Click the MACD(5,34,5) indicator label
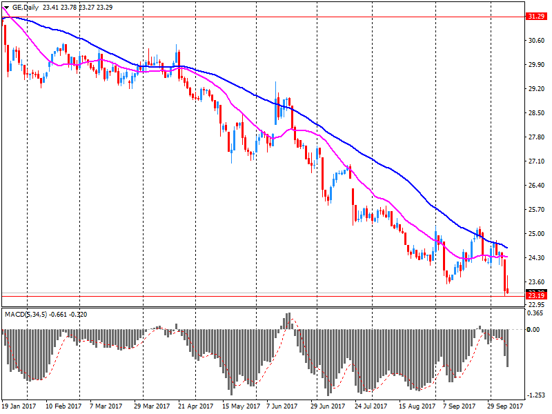 [26, 315]
